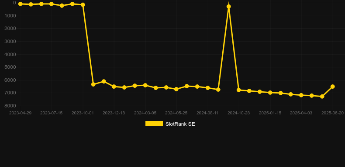The image size is (345, 167).
Task: Select the data point above the 2024-10-28 tick
Action: pyautogui.click(x=239, y=90)
